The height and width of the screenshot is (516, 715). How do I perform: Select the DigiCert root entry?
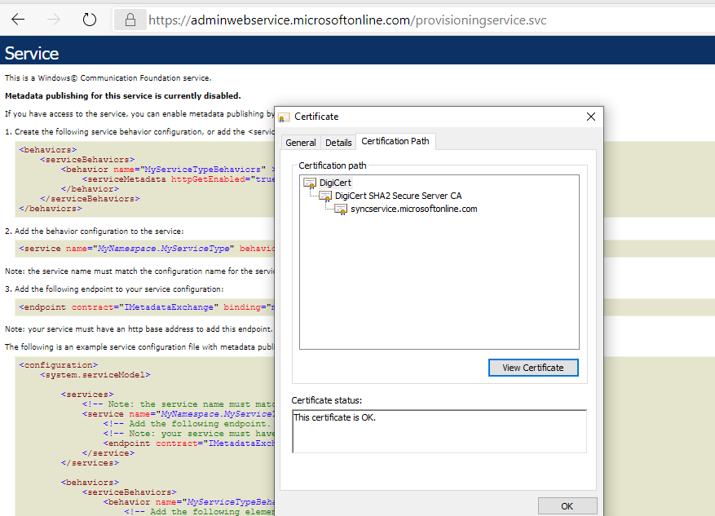tap(335, 183)
